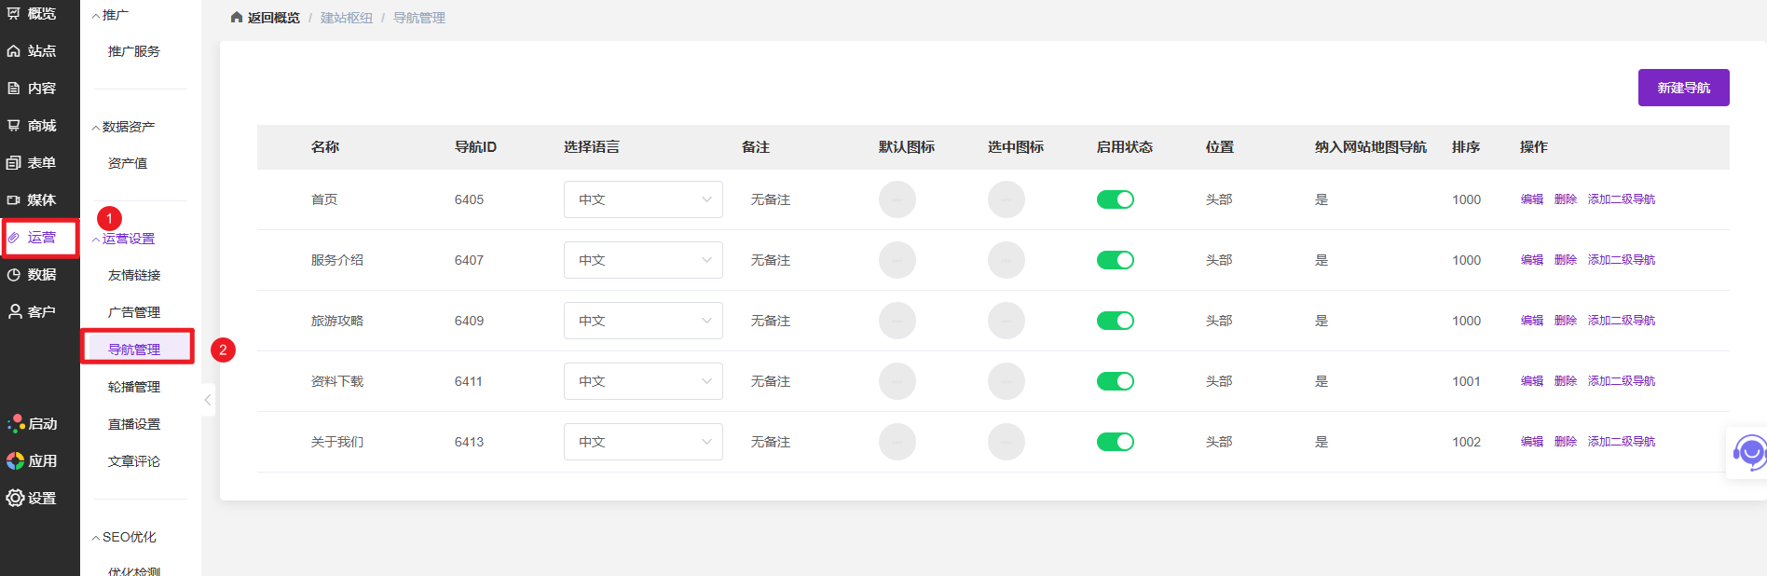1767x576 pixels.
Task: Click 添加二级导航 for 服务介绍 row
Action: click(x=1621, y=260)
